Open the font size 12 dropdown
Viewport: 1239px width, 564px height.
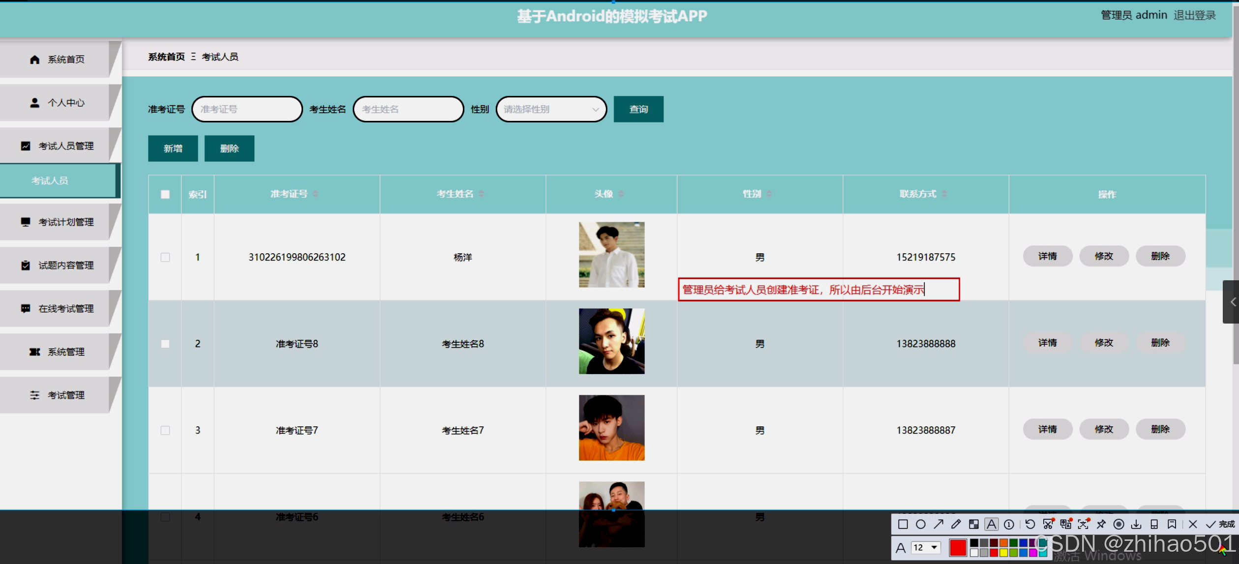925,547
